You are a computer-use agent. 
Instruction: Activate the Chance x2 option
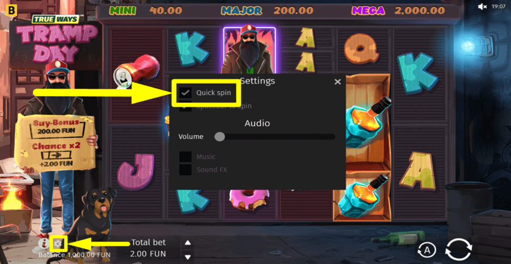pyautogui.click(x=56, y=156)
